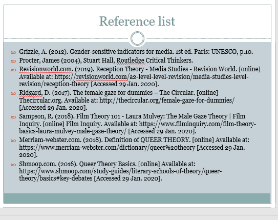The width and height of the screenshot is (278, 220).
Task: Click the slide title "Reference list"
Action: 137,21
